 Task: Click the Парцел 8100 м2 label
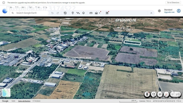tap(135, 38)
